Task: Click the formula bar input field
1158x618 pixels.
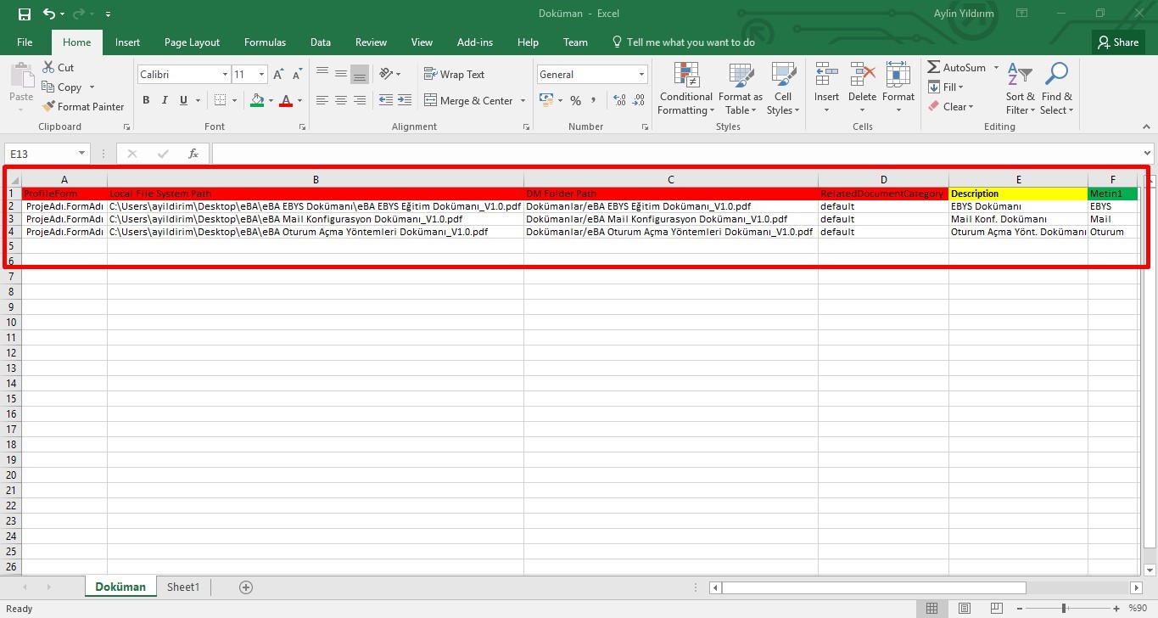Action: (x=679, y=154)
